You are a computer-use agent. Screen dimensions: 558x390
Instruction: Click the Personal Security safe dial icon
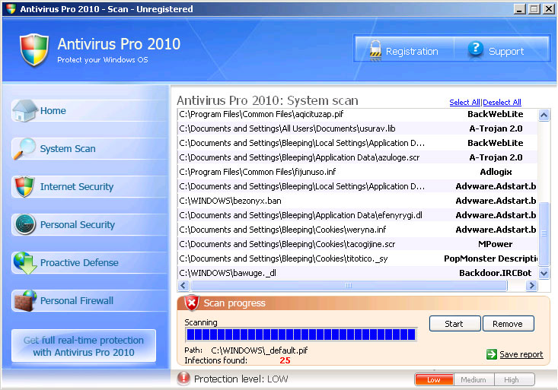click(24, 224)
